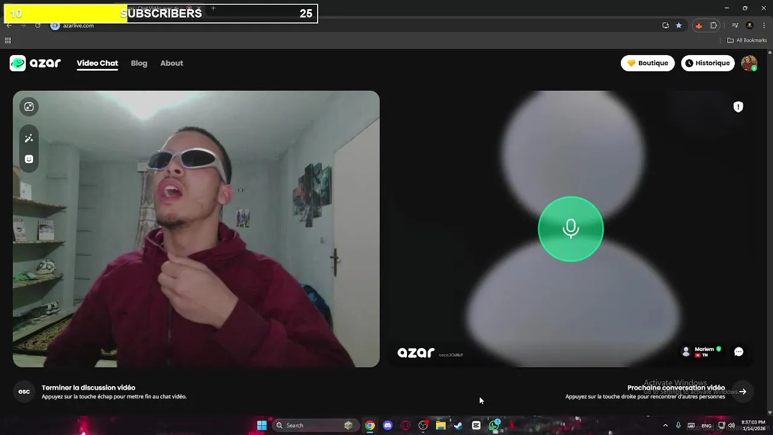Click Terminer la discussion vidéo text

coord(88,388)
